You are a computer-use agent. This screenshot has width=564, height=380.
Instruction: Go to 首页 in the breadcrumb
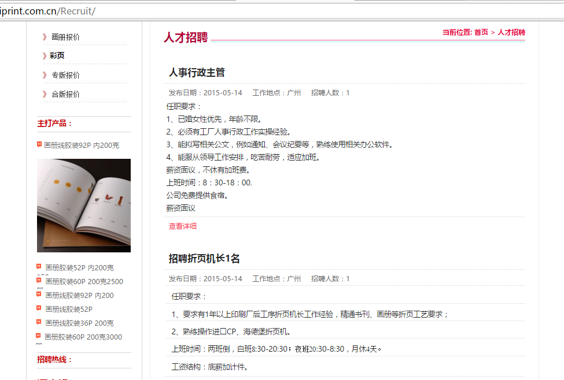coord(481,32)
